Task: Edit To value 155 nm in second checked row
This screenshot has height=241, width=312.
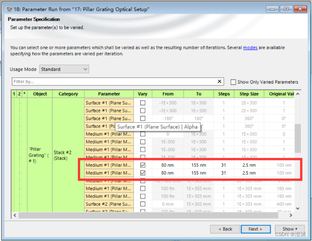Action: [199, 173]
